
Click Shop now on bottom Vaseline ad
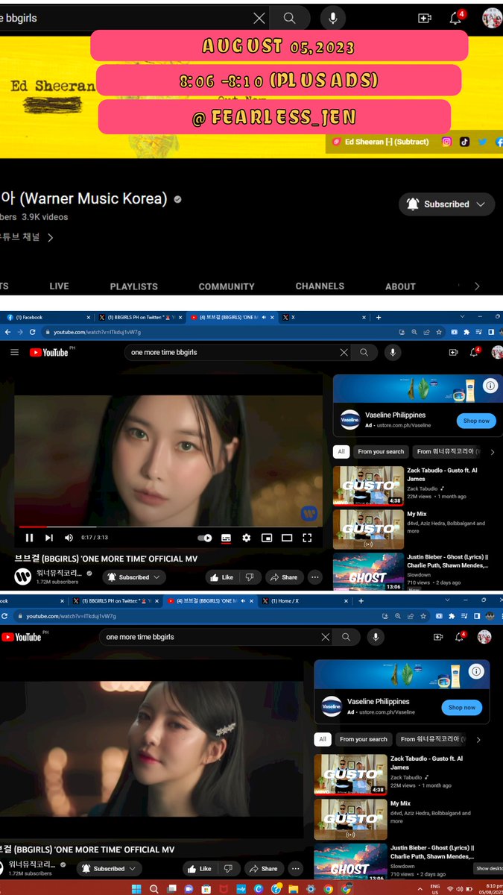462,708
